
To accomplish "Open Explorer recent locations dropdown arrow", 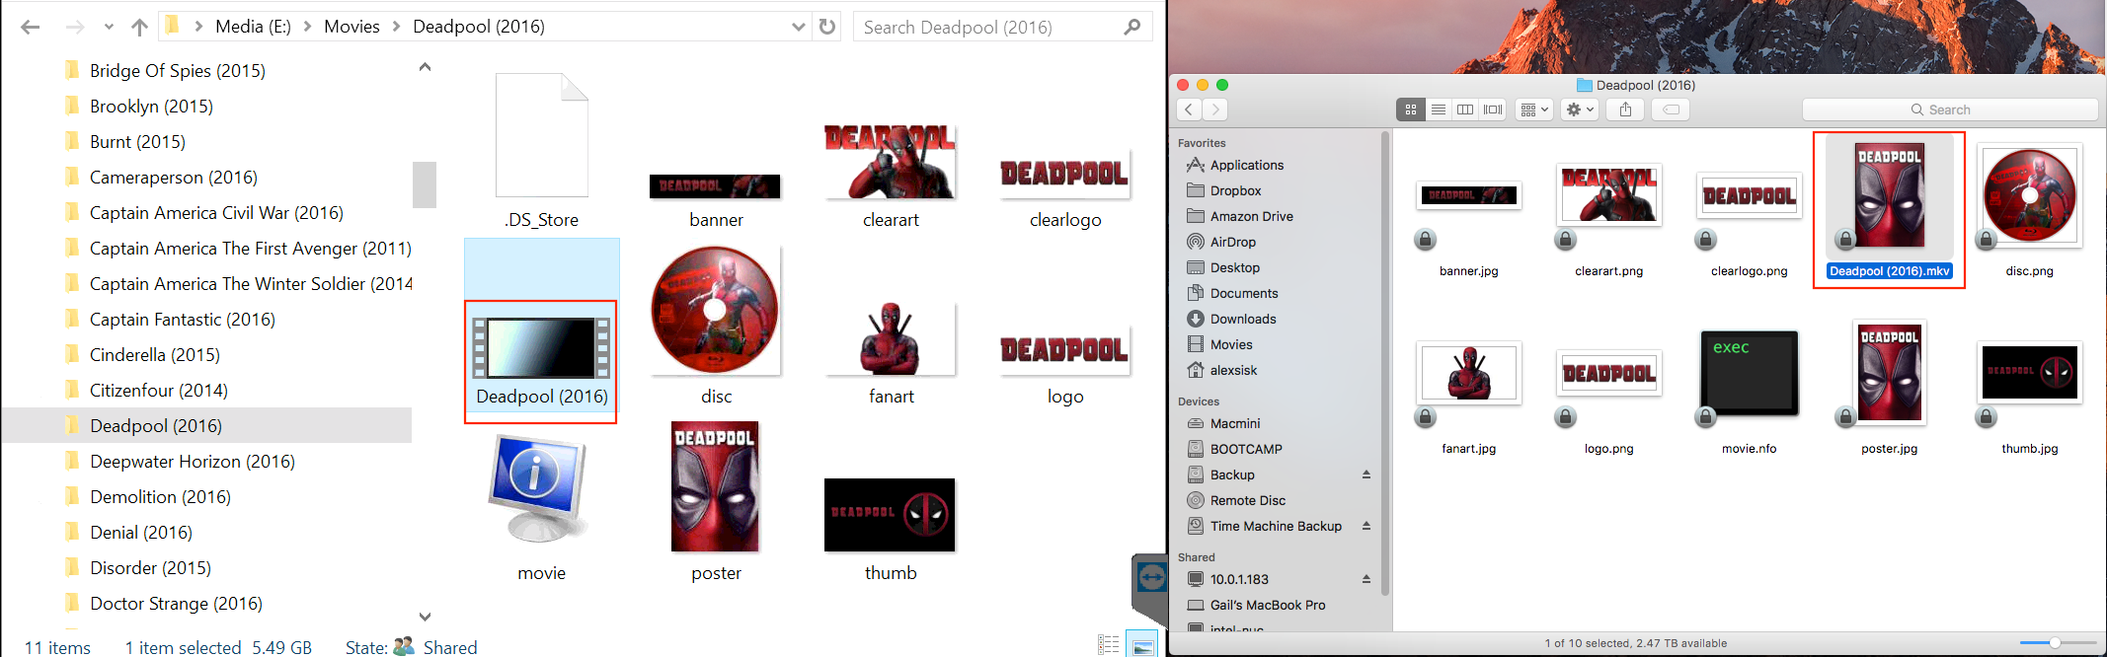I will [x=109, y=27].
